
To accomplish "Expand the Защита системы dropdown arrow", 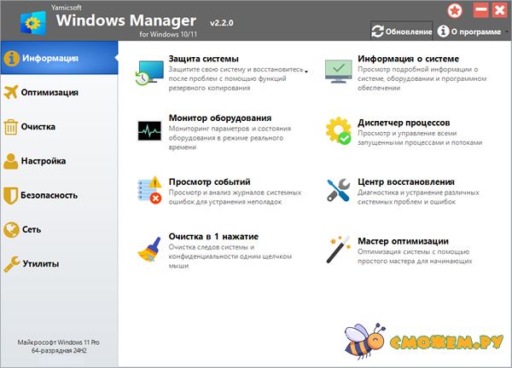I will [x=305, y=73].
